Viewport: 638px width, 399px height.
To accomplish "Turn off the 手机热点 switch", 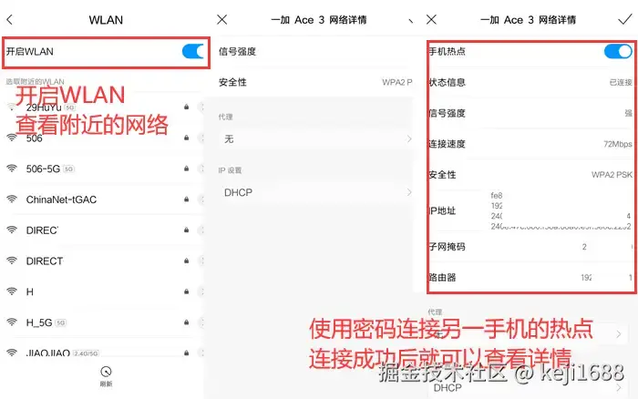I will click(x=618, y=51).
